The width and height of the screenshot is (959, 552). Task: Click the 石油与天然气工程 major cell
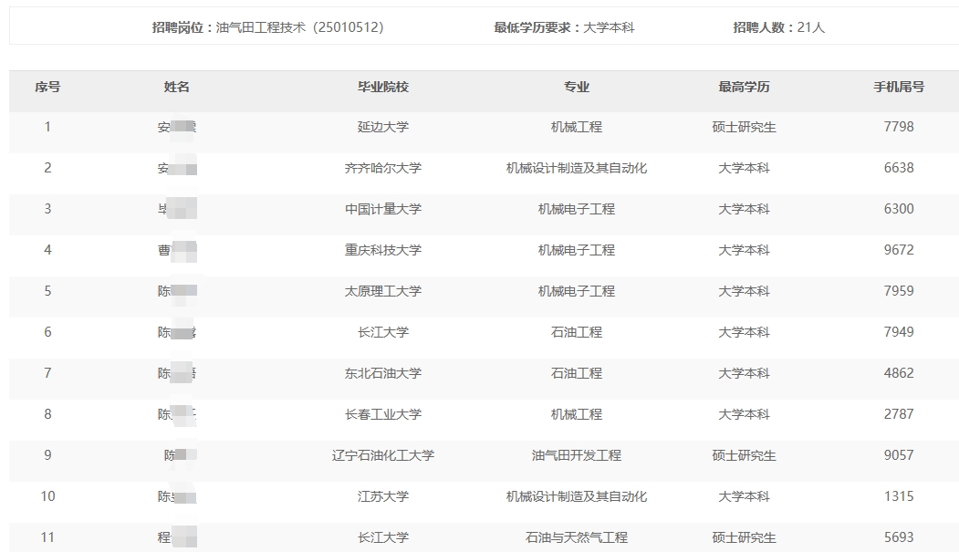(x=577, y=537)
